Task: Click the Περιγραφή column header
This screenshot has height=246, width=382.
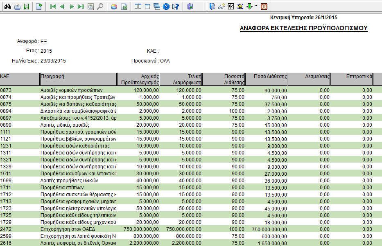Action: click(78, 79)
